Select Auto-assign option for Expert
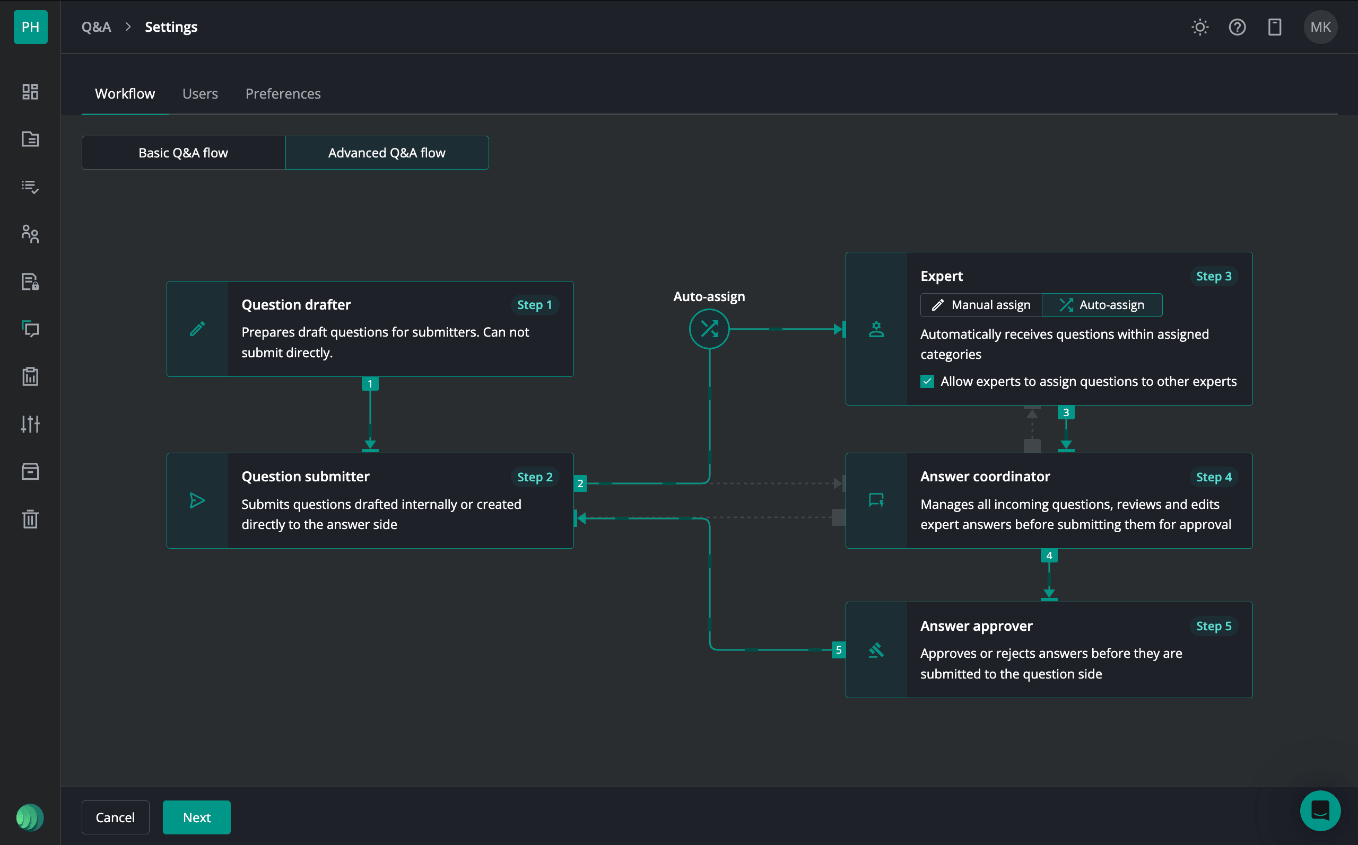Screen dimensions: 1358x845 tap(1102, 305)
